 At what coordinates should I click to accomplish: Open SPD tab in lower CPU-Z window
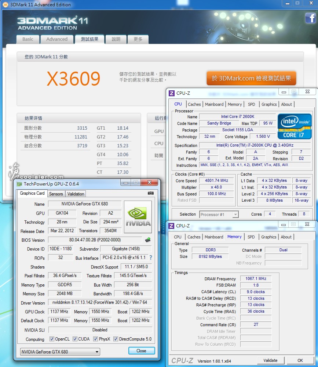[251, 237]
